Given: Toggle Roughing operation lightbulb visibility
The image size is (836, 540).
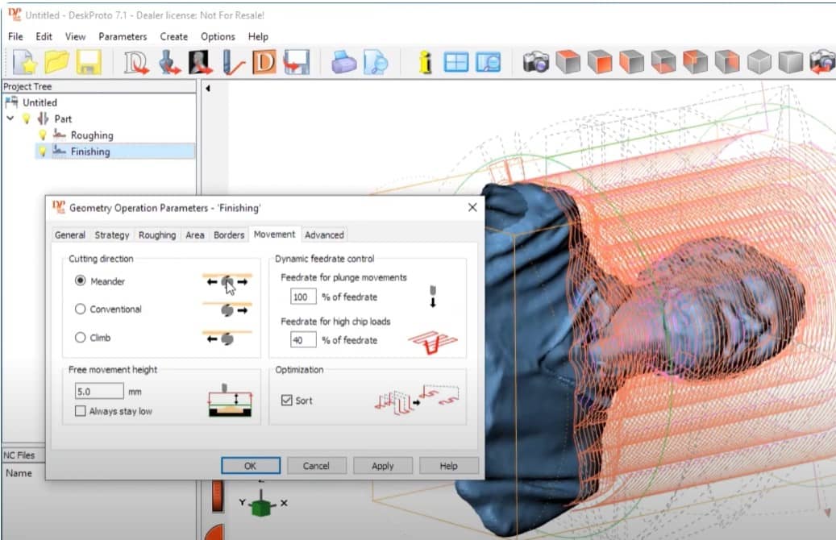Looking at the screenshot, I should [43, 135].
